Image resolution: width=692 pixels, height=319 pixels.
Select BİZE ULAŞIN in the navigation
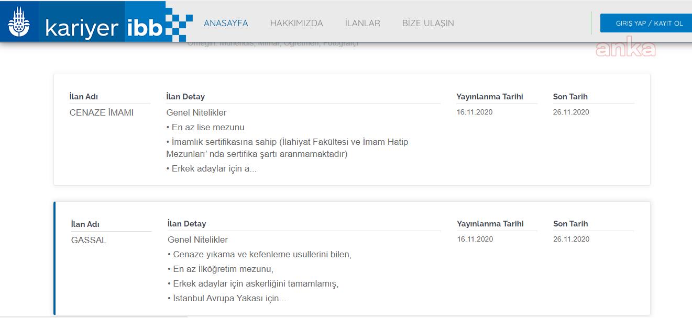tap(428, 23)
